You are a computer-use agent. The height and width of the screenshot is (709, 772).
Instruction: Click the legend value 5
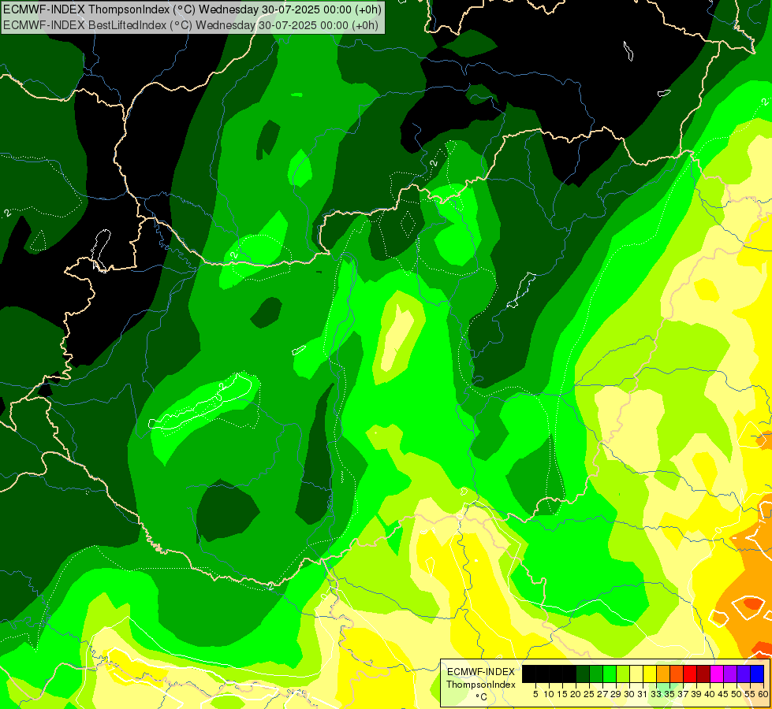tap(535, 694)
